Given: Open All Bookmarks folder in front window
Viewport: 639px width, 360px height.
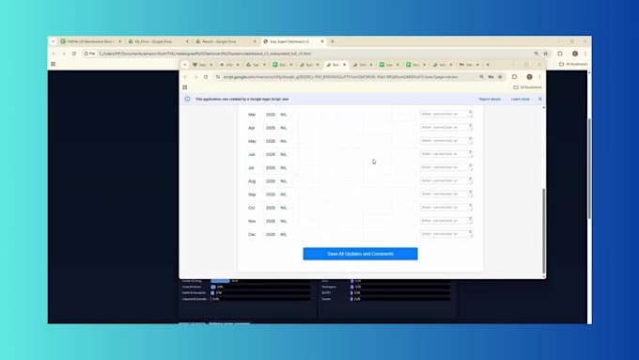Looking at the screenshot, I should pyautogui.click(x=527, y=87).
